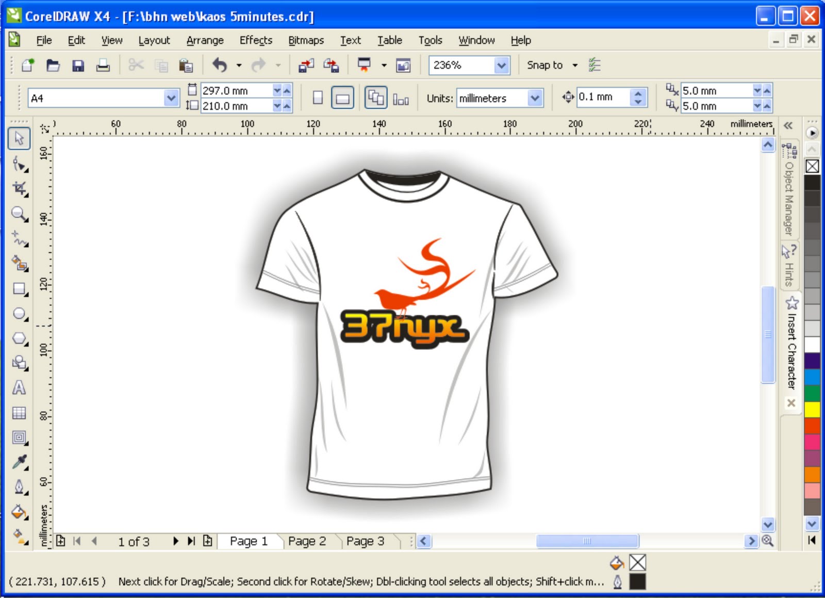Toggle apply layout to all pages
Image resolution: width=825 pixels, height=598 pixels.
(x=376, y=98)
